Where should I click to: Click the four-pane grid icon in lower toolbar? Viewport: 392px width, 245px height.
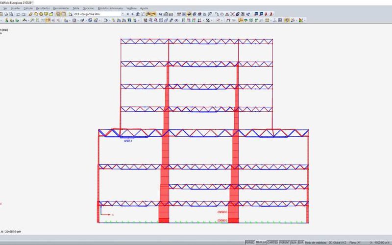tap(280, 20)
